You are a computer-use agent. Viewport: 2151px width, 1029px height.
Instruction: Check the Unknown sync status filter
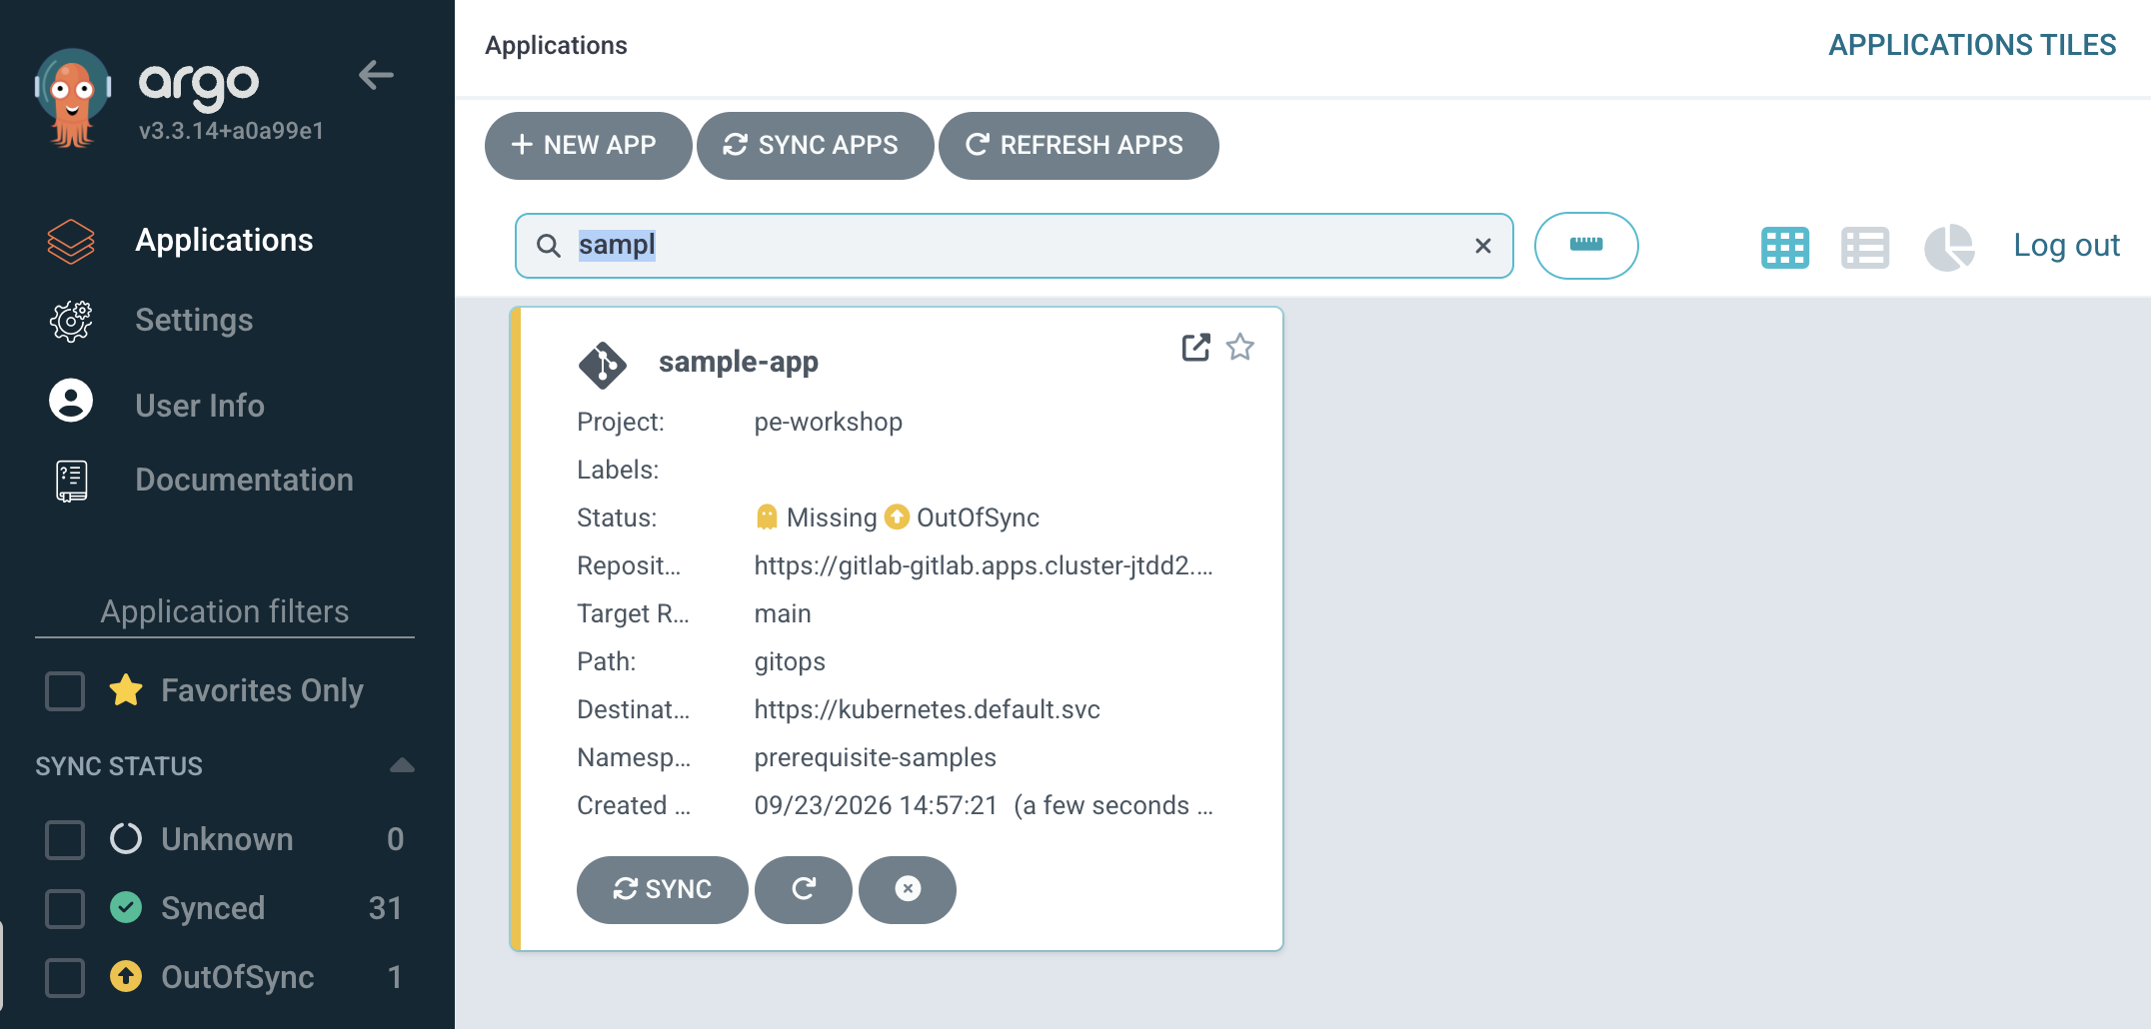coord(65,839)
